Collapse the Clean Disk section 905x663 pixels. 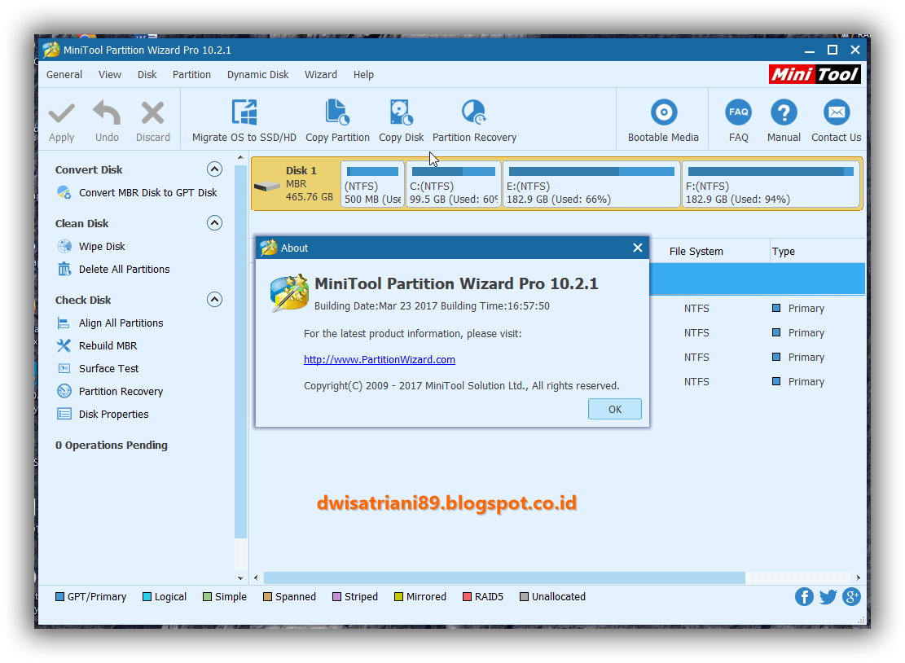coord(215,222)
